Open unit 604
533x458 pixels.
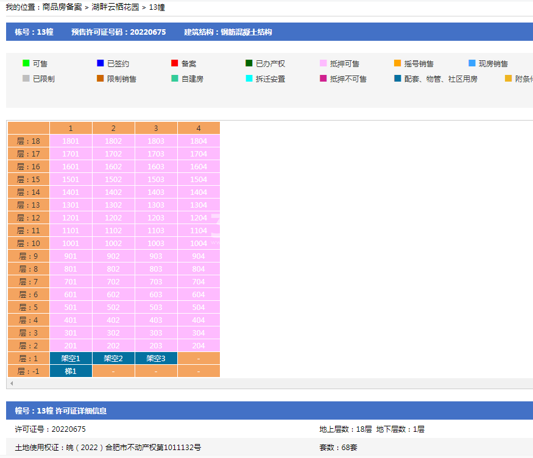[x=199, y=295]
